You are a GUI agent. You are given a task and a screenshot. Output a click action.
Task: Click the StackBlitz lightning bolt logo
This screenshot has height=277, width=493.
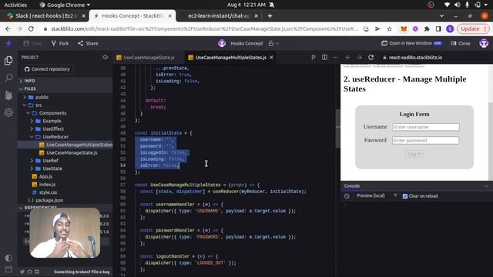(8, 43)
